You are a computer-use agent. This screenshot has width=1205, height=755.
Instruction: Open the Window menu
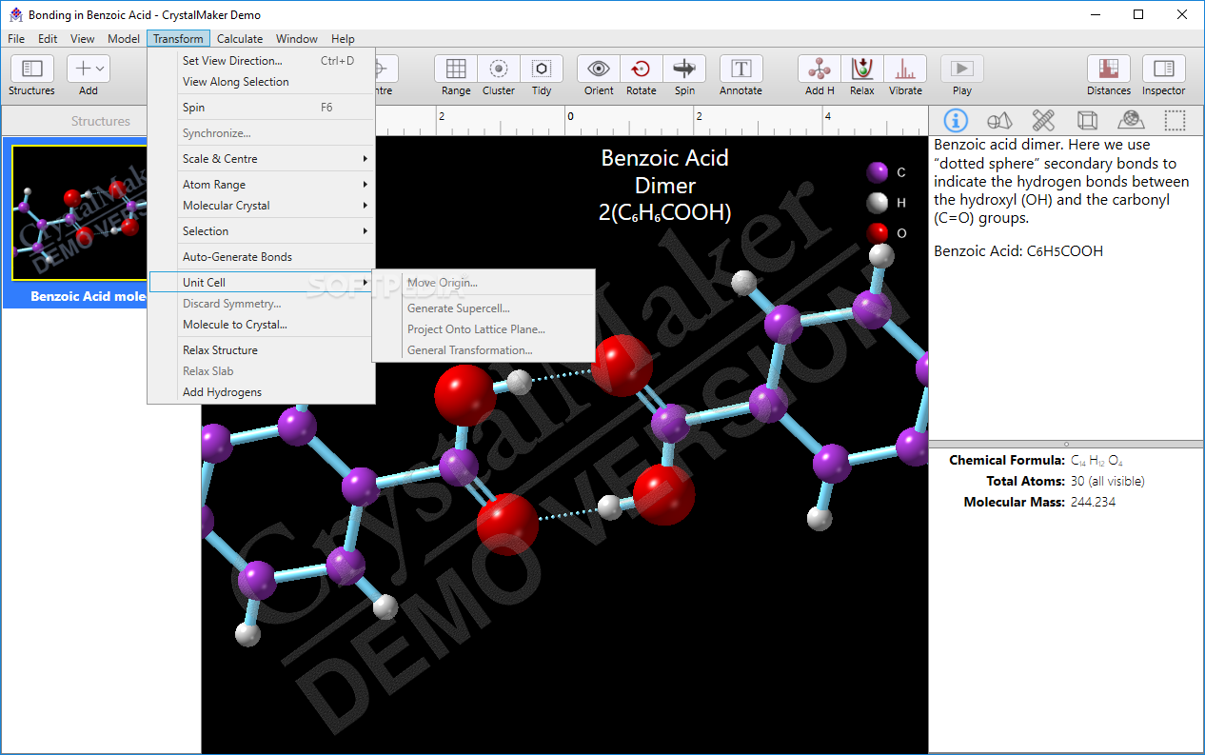coord(297,39)
